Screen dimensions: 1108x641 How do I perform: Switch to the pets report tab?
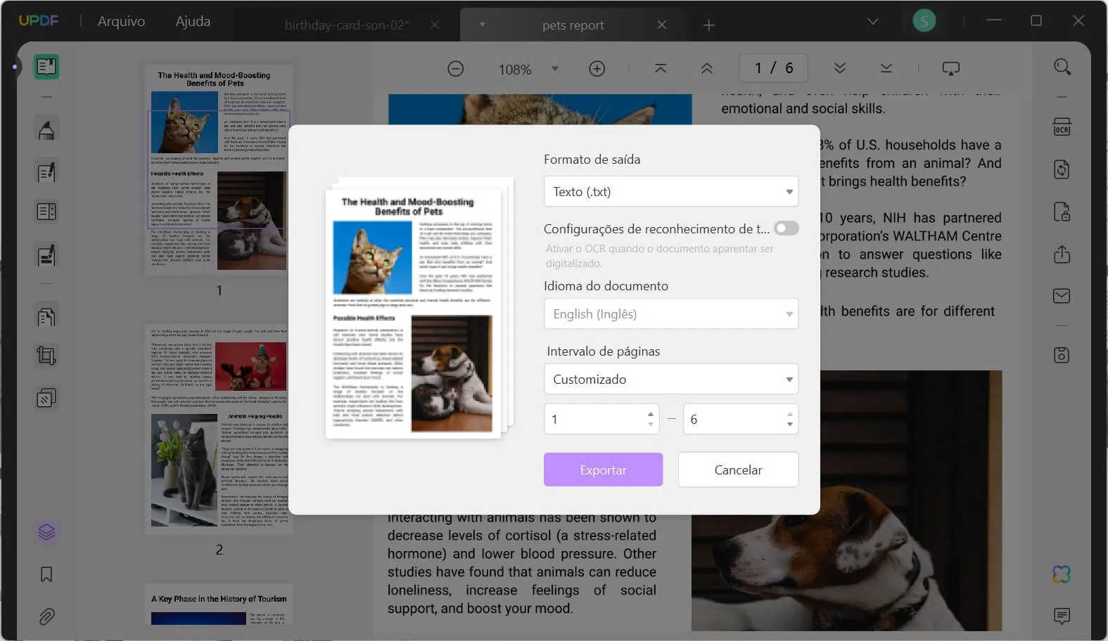pos(573,25)
